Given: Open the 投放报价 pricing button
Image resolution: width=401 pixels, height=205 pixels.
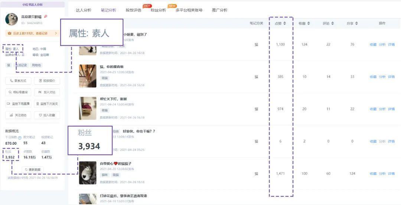Looking at the screenshot, I should pyautogui.click(x=47, y=81).
